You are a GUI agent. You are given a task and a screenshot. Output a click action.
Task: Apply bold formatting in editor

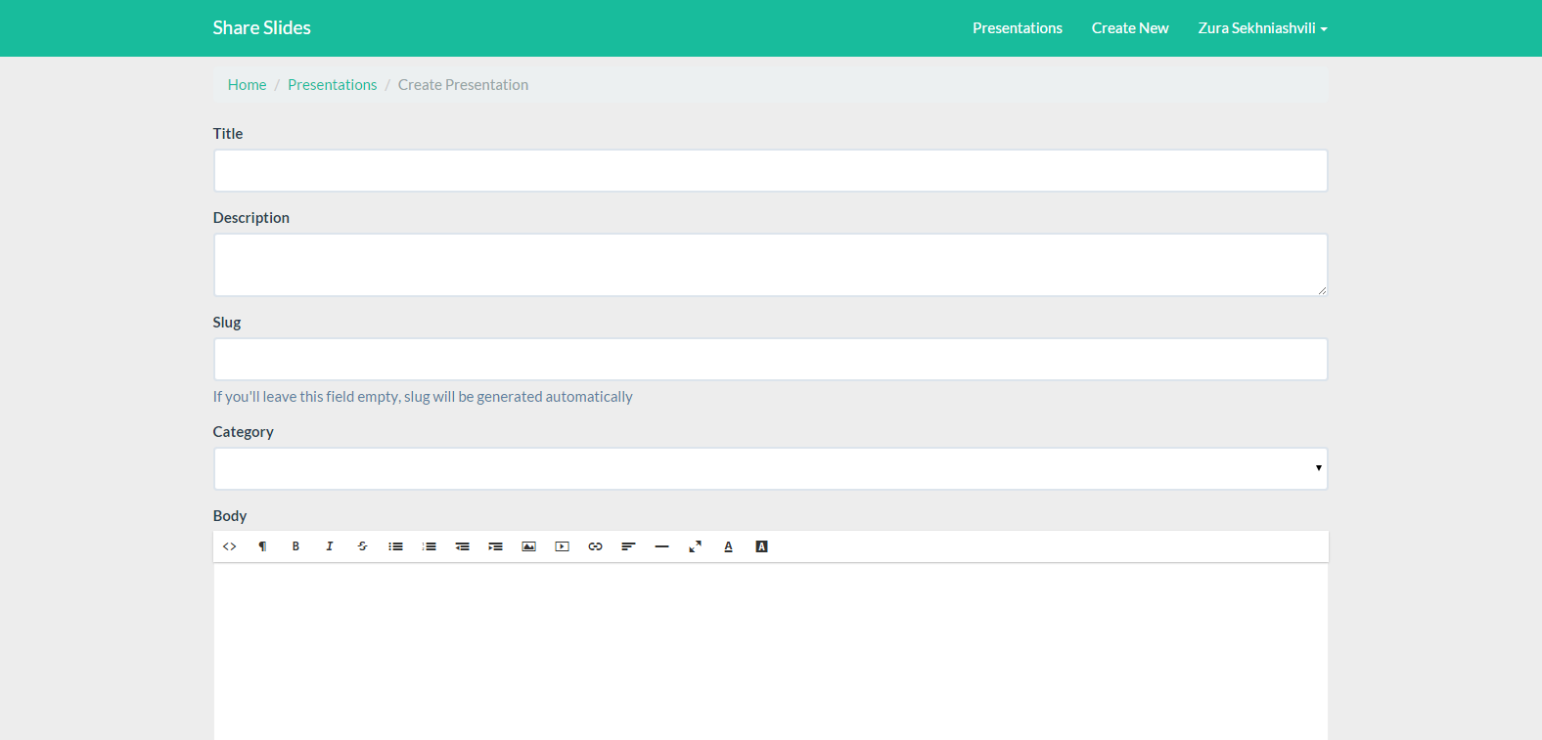(295, 546)
